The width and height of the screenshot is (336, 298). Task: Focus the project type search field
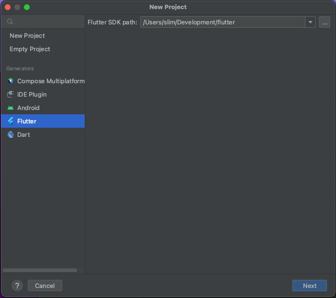pos(43,22)
